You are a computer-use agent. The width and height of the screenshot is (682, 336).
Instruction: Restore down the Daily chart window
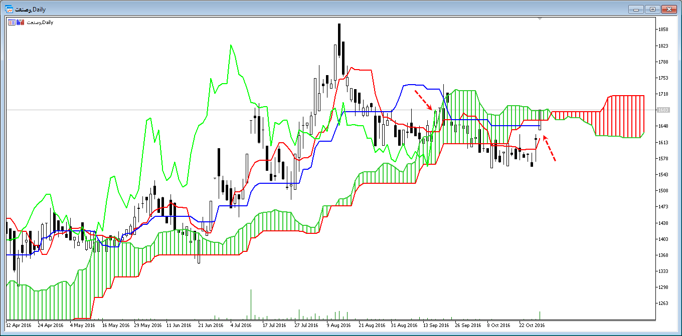pos(652,9)
